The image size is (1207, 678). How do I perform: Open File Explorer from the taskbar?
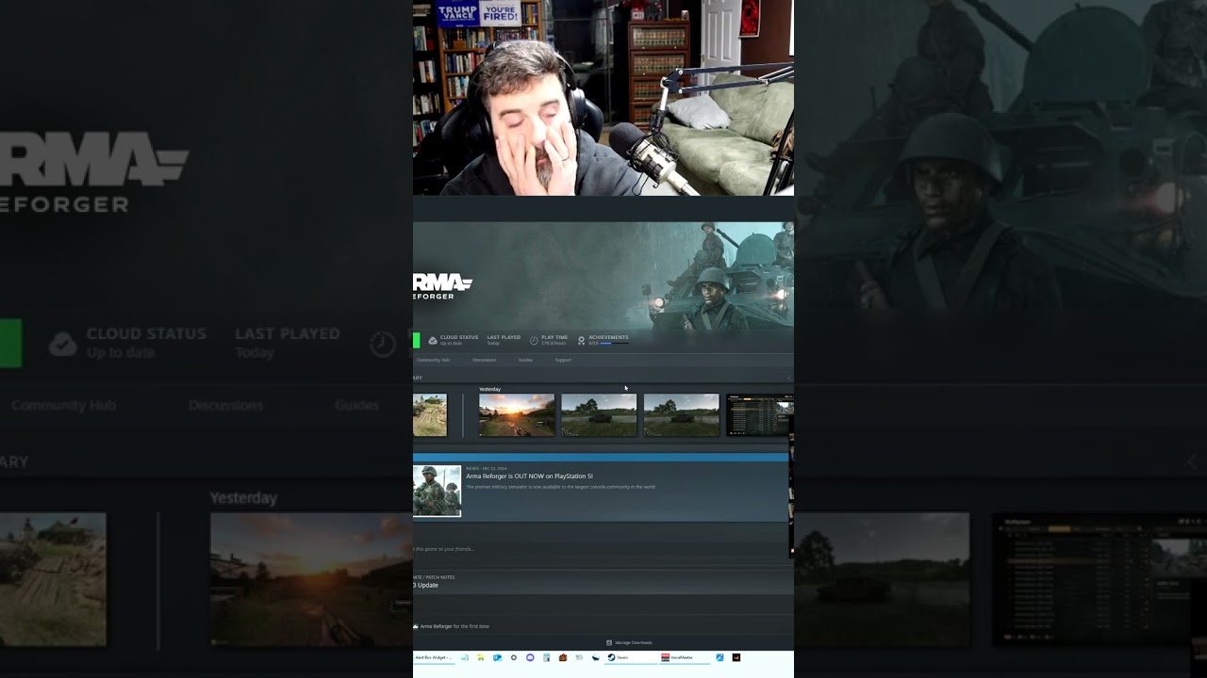click(481, 657)
